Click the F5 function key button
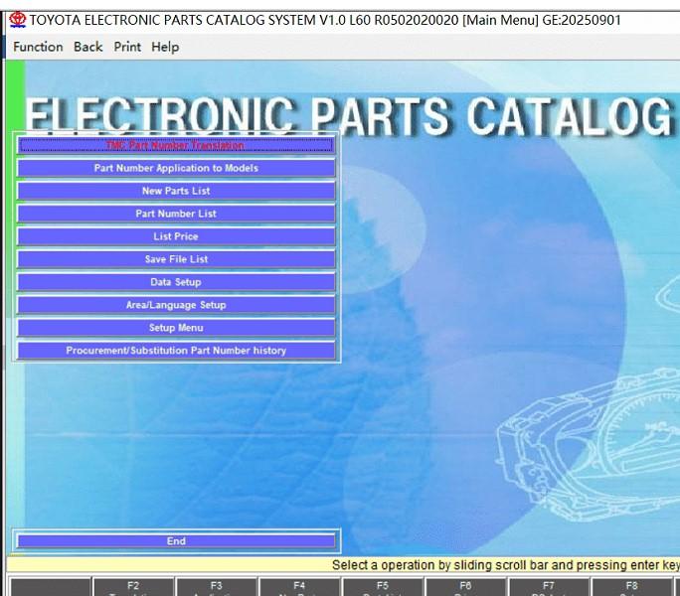The height and width of the screenshot is (596, 680). pyautogui.click(x=383, y=587)
